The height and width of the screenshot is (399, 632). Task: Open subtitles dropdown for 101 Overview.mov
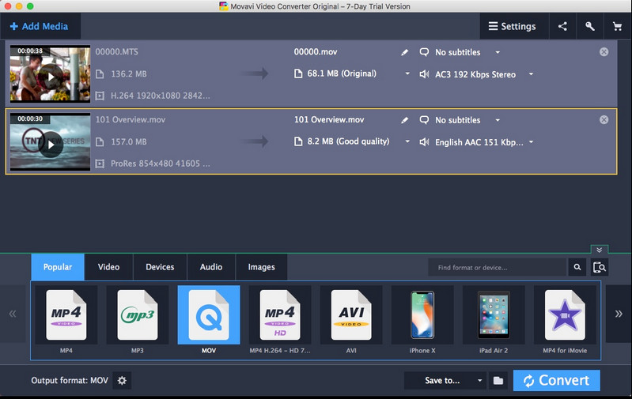click(x=498, y=120)
